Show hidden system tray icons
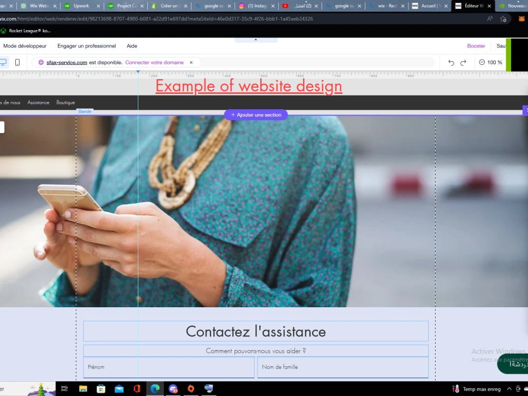This screenshot has width=528, height=396. (x=509, y=389)
